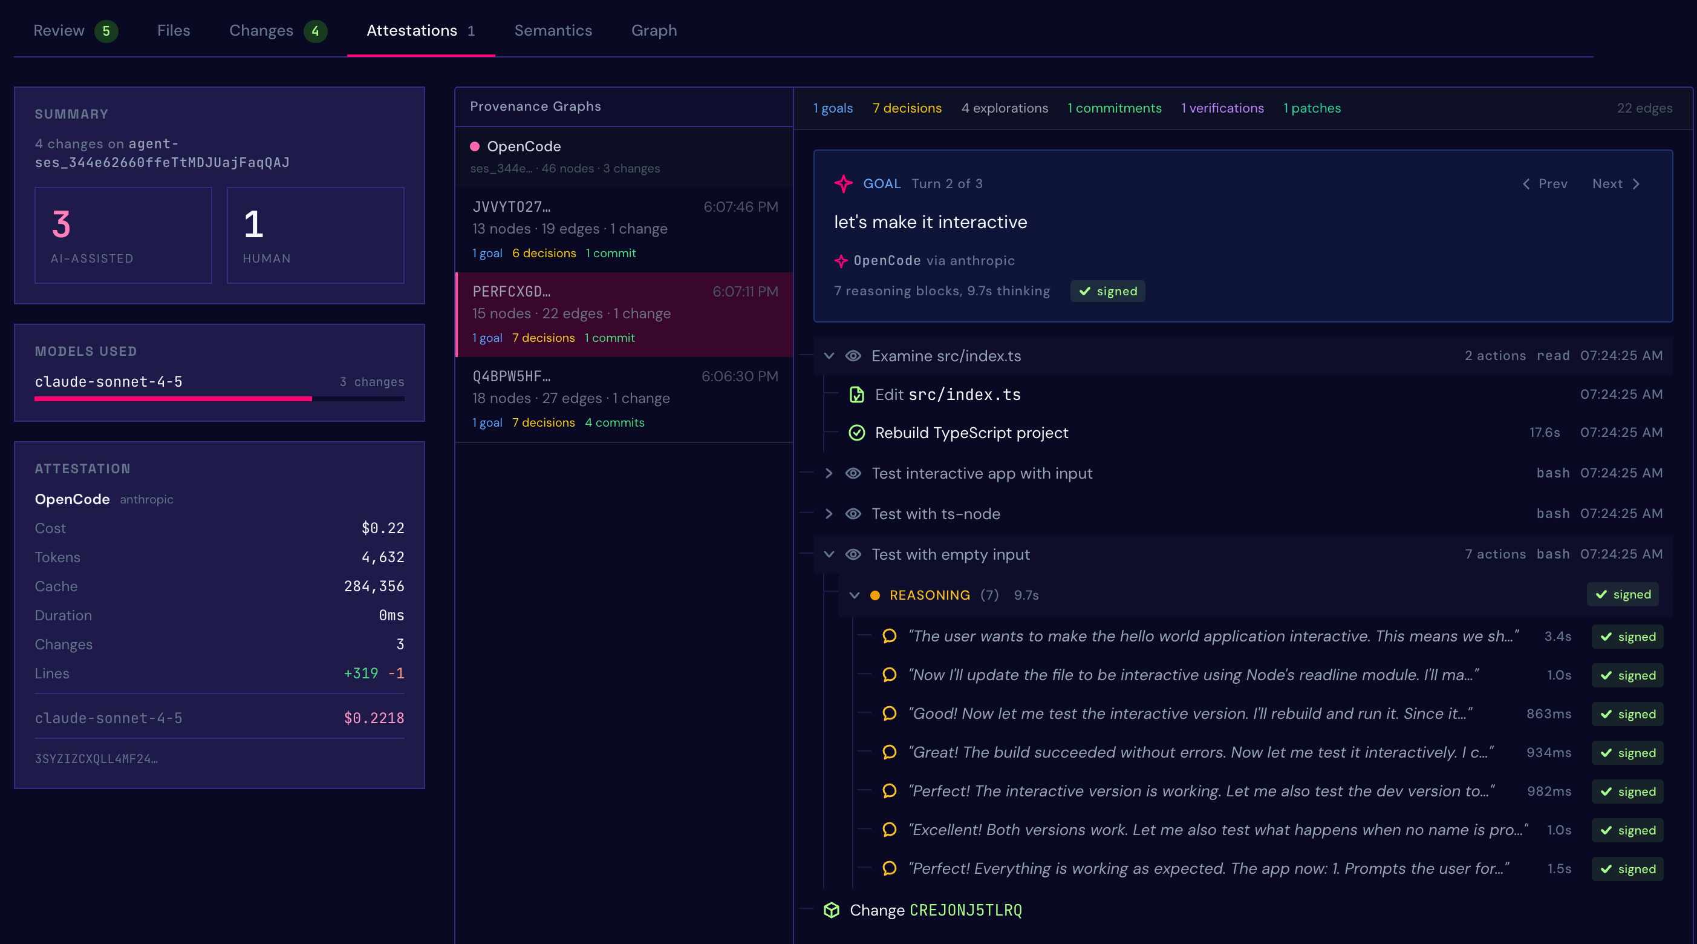Click the 3 AI-ASSISTED summary card

tap(123, 235)
